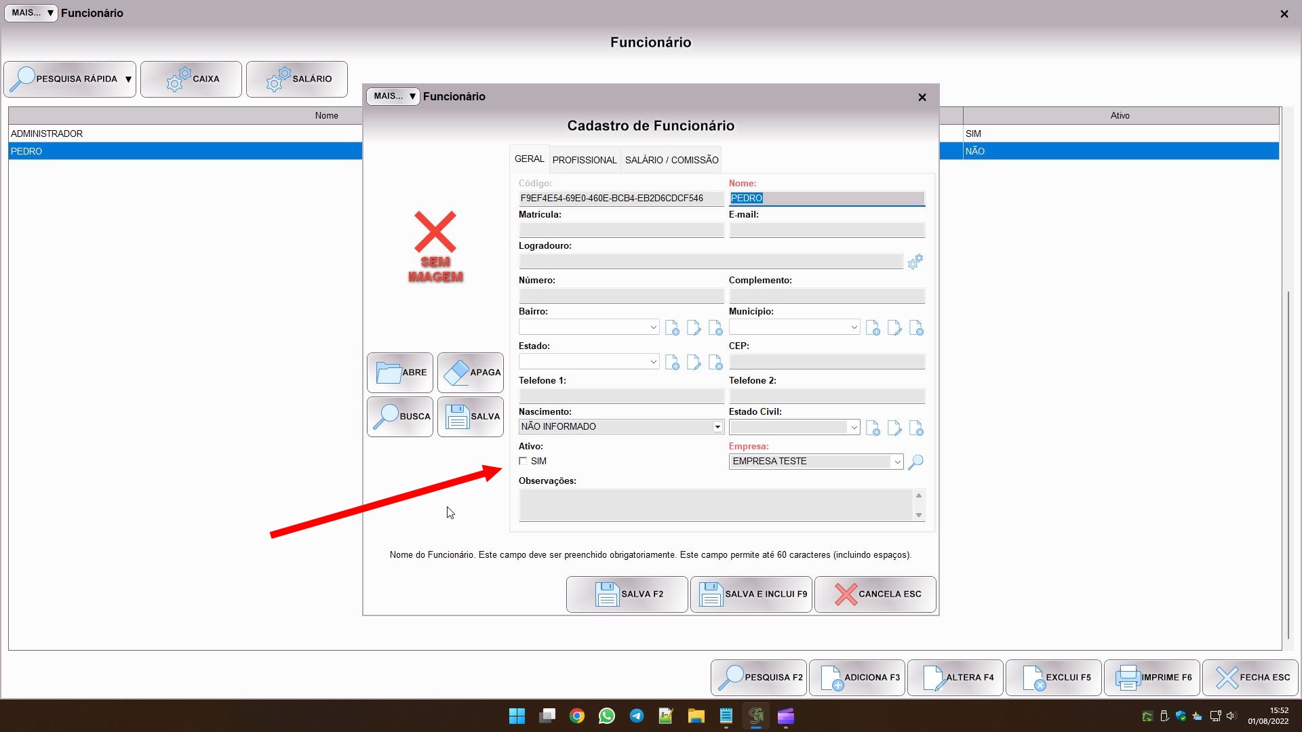
Task: Switch to the PROFISSIONAL tab
Action: click(584, 160)
